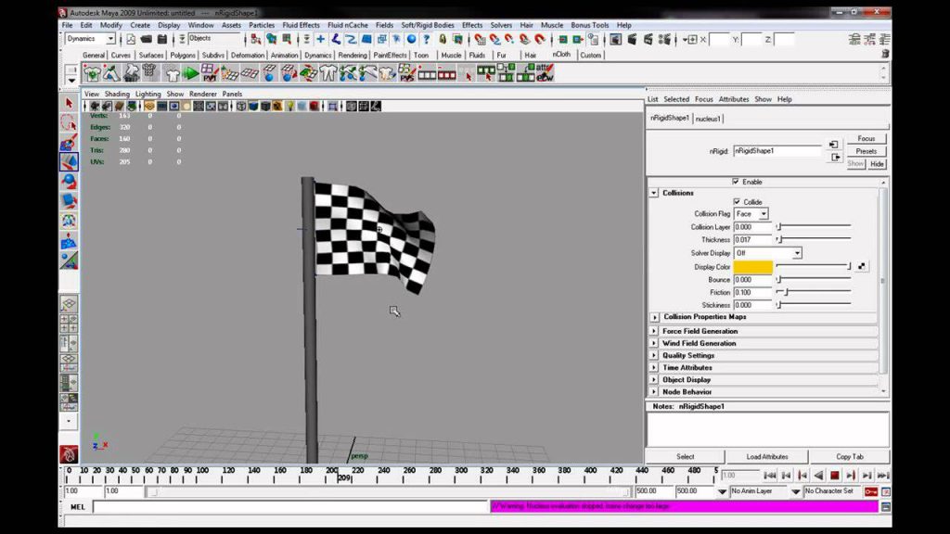Click the Focus button
The image size is (950, 534).
click(867, 139)
